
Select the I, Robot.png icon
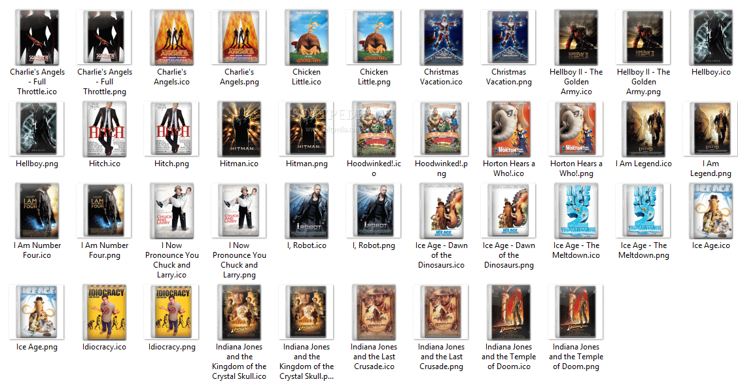click(374, 210)
